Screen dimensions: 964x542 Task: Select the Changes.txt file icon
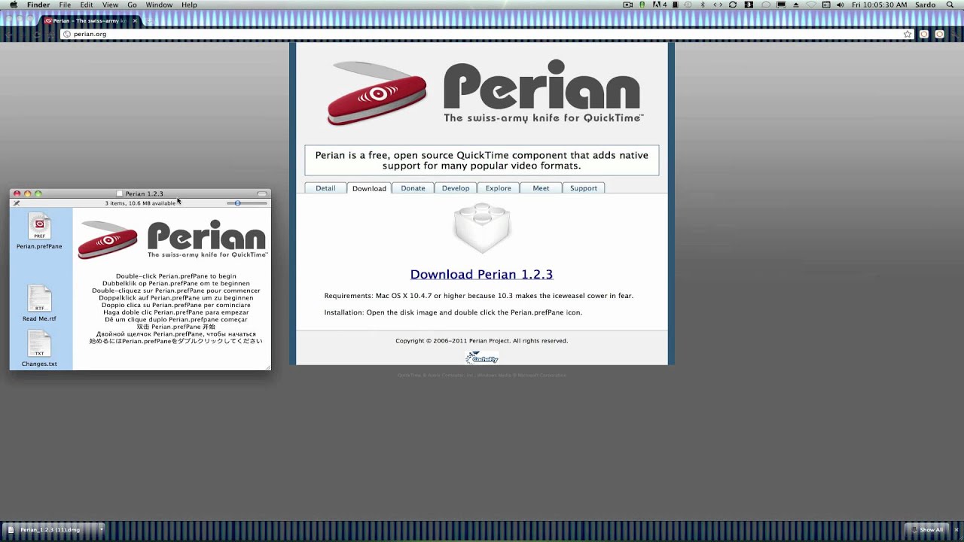click(39, 343)
